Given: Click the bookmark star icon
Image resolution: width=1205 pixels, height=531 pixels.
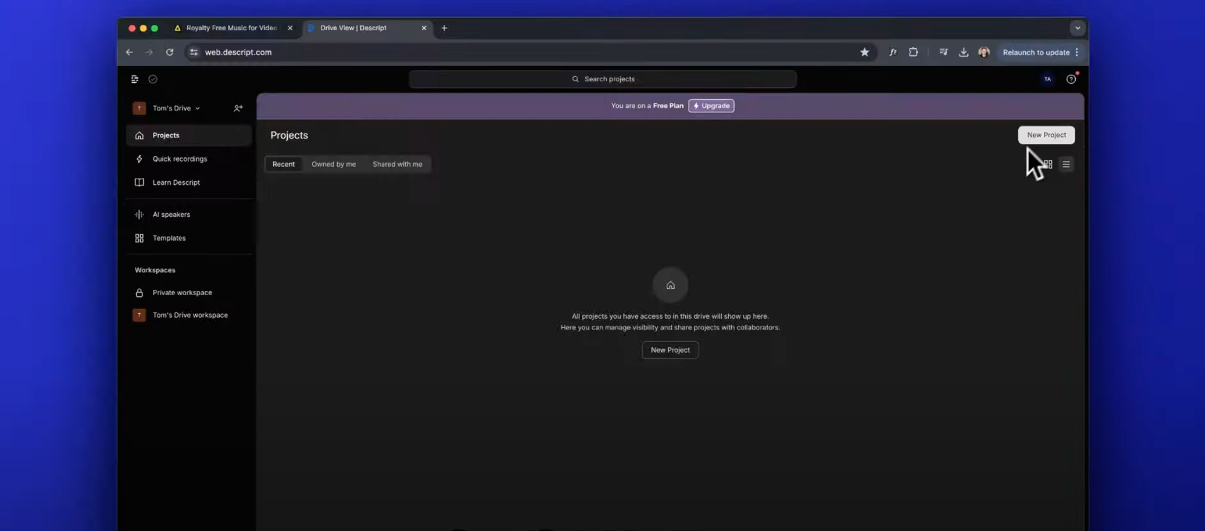Looking at the screenshot, I should [x=865, y=52].
